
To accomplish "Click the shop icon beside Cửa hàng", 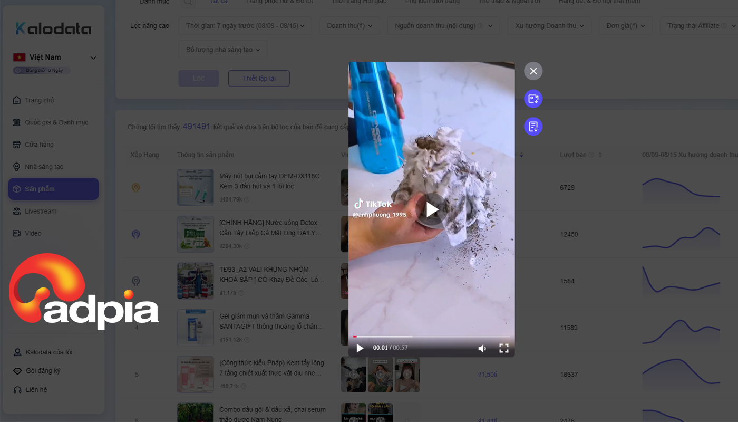I will coord(16,145).
